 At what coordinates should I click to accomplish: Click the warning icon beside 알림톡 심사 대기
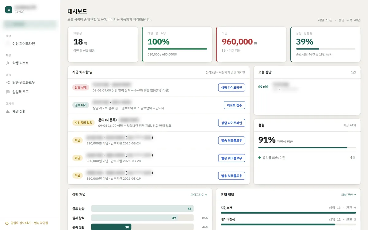point(7,223)
